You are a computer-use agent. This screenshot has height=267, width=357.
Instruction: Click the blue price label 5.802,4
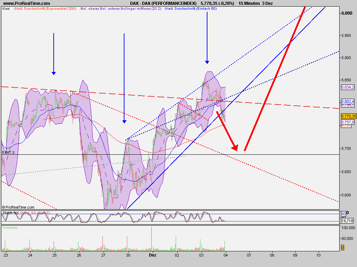coord(348,102)
